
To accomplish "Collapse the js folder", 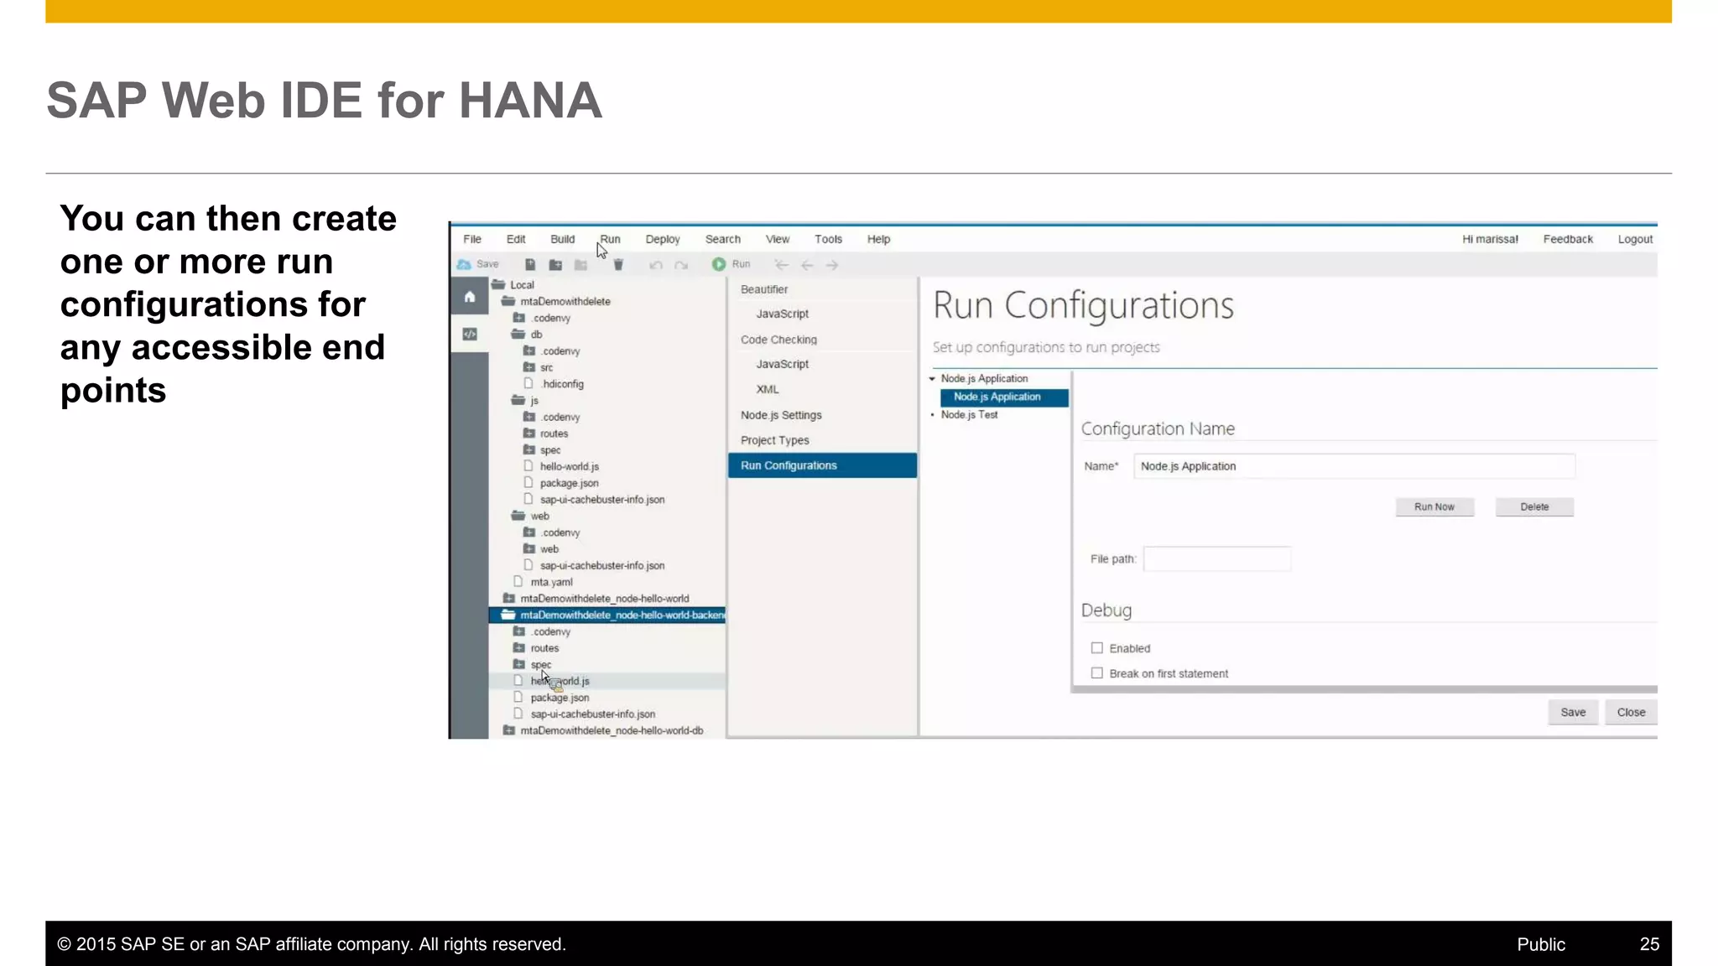I will click(x=518, y=400).
